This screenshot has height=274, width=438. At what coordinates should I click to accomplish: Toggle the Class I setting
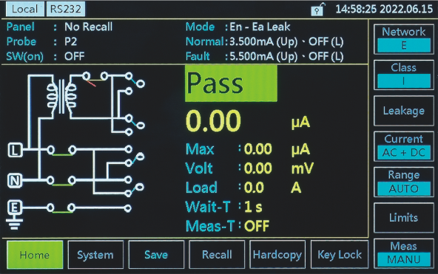[x=404, y=75]
